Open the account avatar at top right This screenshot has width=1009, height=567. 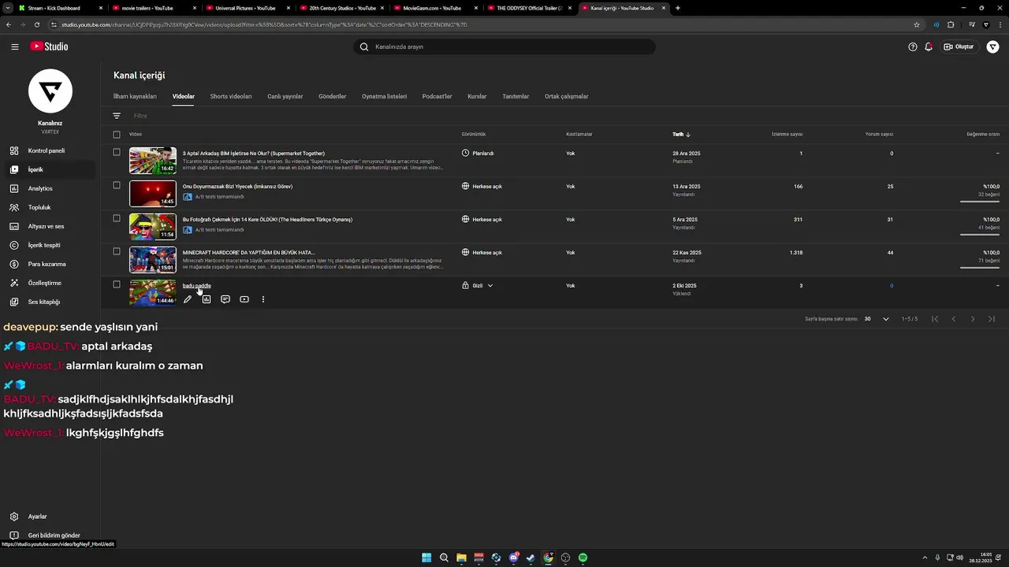pyautogui.click(x=992, y=46)
